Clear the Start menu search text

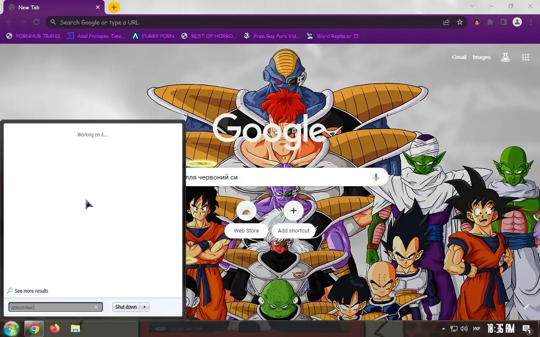pyautogui.click(x=96, y=307)
